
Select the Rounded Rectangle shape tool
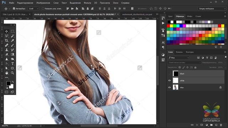12,68
